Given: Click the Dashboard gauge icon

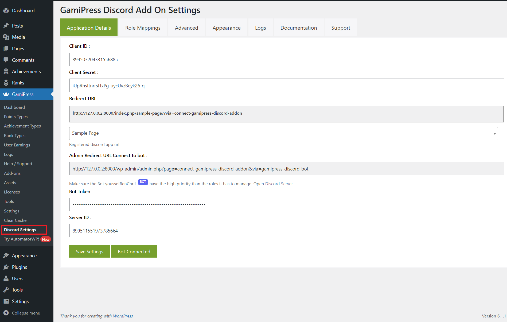Looking at the screenshot, I should click(6, 11).
